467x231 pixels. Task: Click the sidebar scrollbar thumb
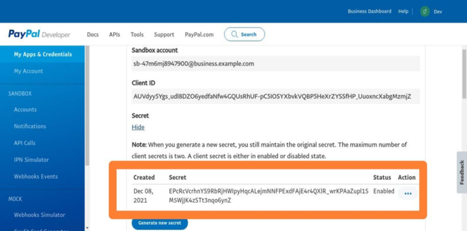(87, 106)
